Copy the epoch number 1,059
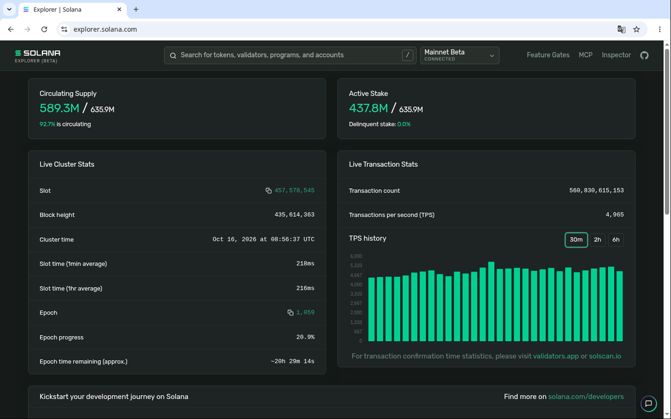The width and height of the screenshot is (671, 419). click(x=290, y=313)
